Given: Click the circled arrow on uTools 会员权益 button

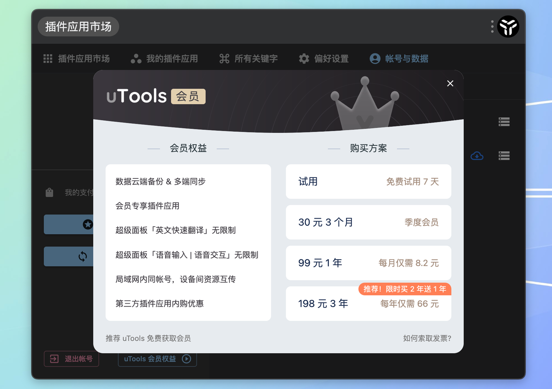Looking at the screenshot, I should click(x=186, y=359).
